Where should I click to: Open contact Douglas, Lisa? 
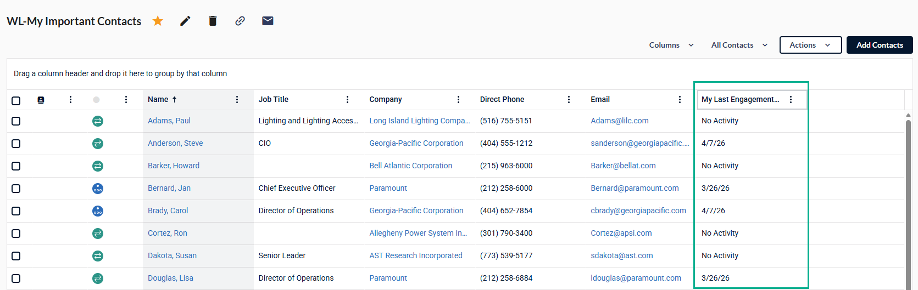coord(170,278)
